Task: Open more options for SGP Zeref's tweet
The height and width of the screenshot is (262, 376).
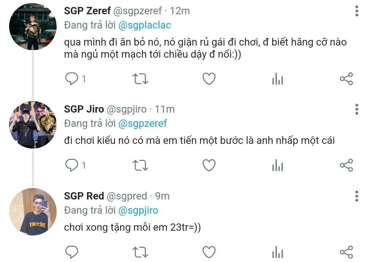Action: [357, 11]
